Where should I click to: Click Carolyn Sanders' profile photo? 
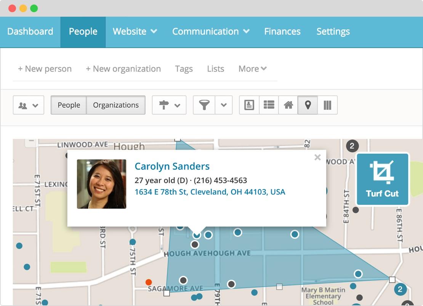101,184
